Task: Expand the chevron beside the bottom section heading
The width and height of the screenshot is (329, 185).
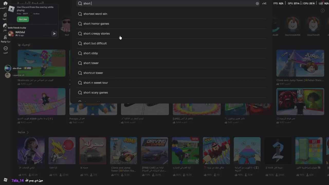Action: click(28, 132)
